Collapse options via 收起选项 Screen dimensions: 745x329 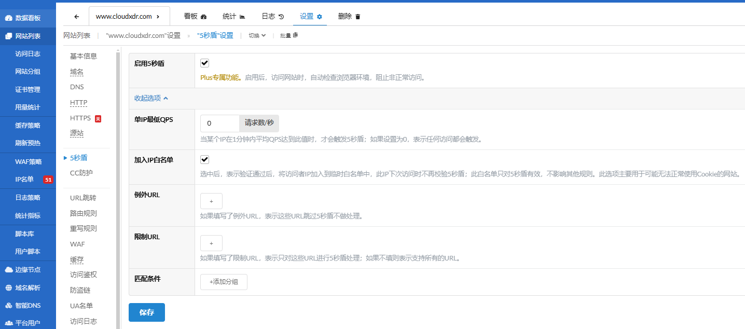point(151,98)
